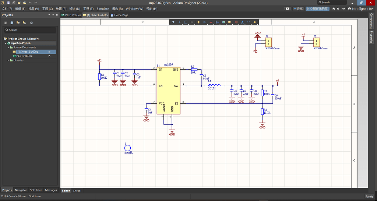Collapse the mp2236.PrjPcb project node
Viewport: 377px width, 201px height.
[x=5, y=43]
